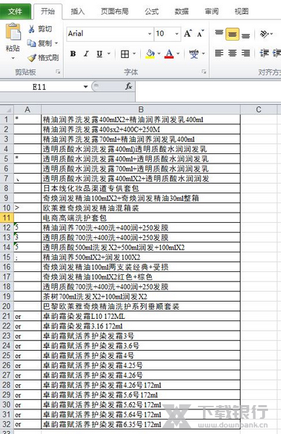Switch to the 数据 (Data) tab
The image size is (281, 434).
click(x=181, y=12)
